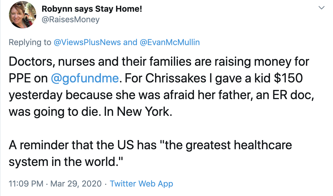The width and height of the screenshot is (333, 196).
Task: Click the 11:09 PM timestamp
Action: (x=26, y=184)
